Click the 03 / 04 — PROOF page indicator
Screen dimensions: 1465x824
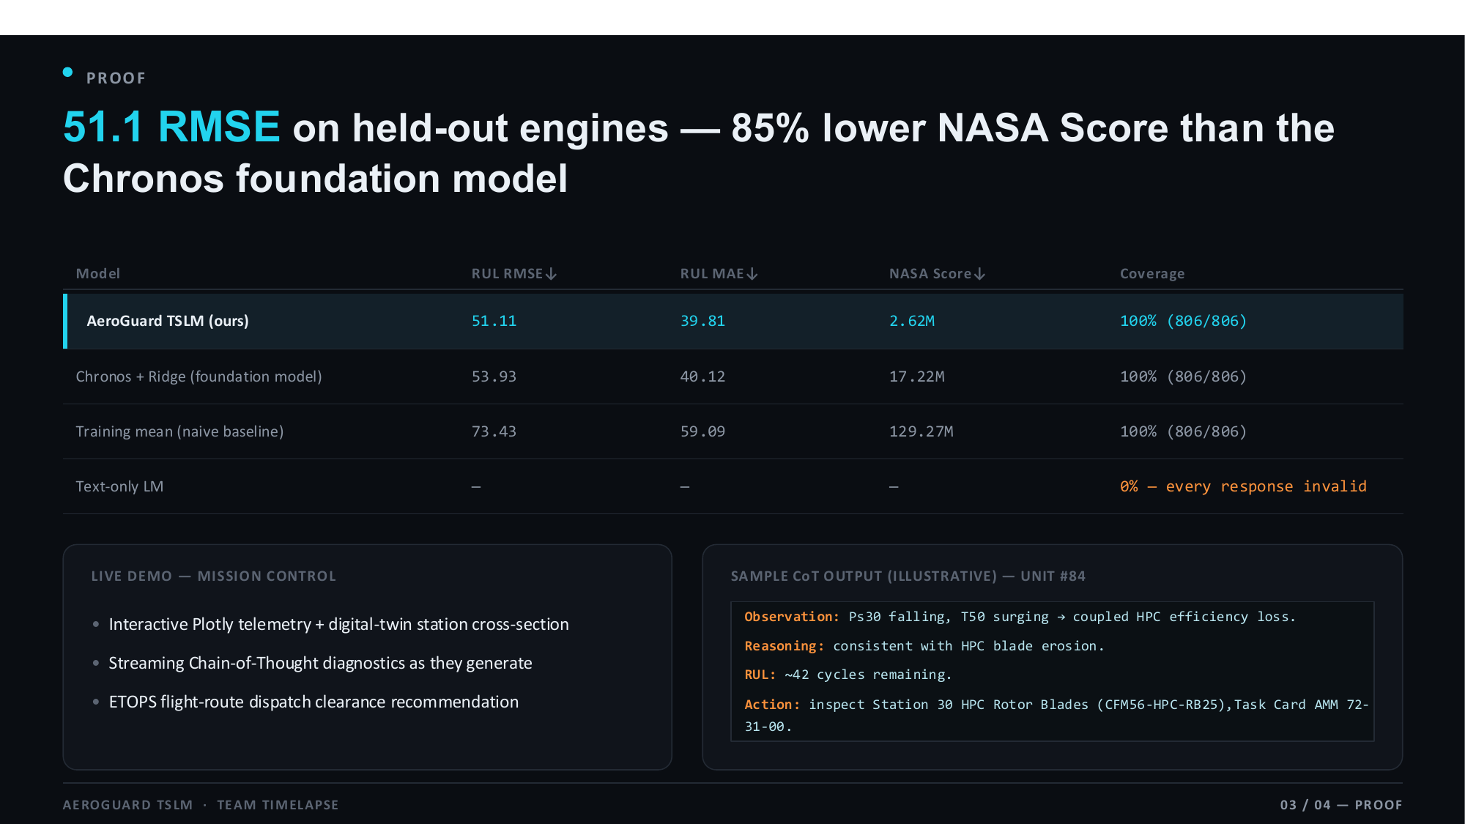point(1340,805)
